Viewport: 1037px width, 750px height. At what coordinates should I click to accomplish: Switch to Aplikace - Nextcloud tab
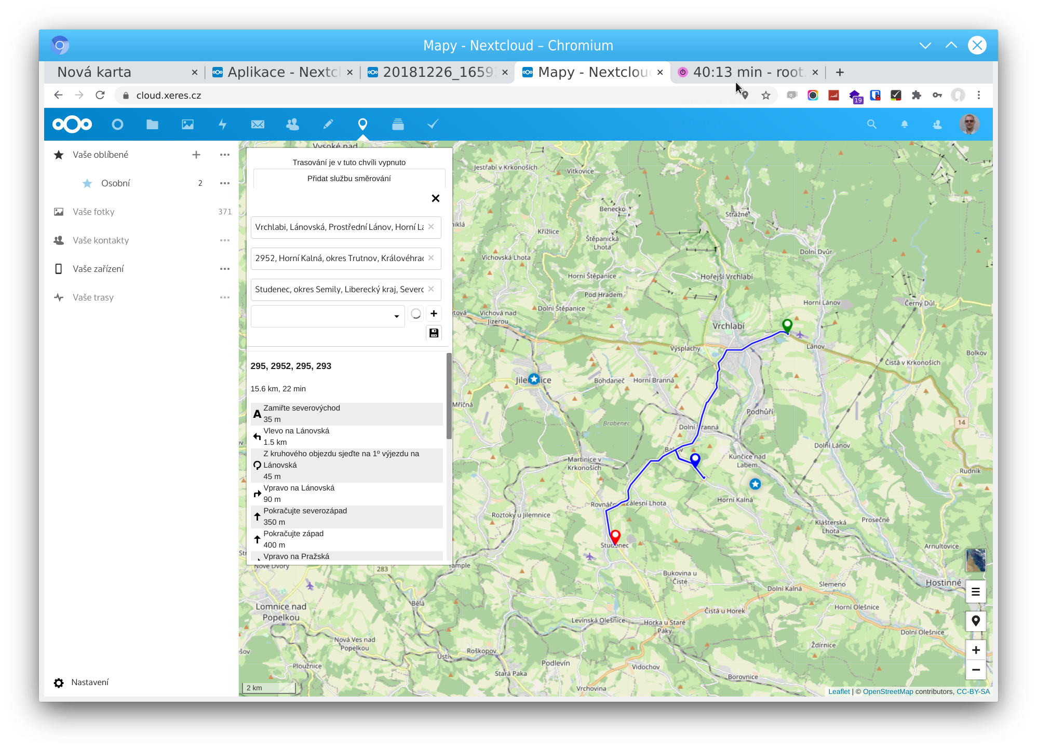pos(283,72)
